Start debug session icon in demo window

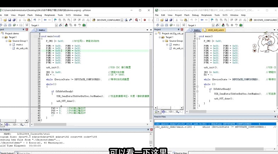pyautogui.click(x=136, y=20)
